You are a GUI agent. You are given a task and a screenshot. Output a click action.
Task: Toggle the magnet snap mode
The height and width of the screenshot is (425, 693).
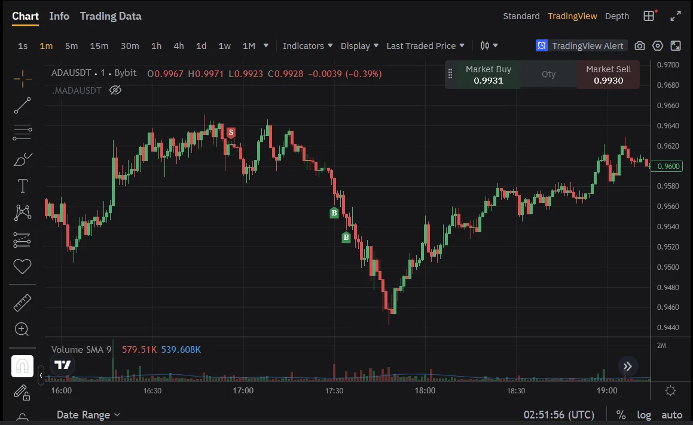[23, 366]
